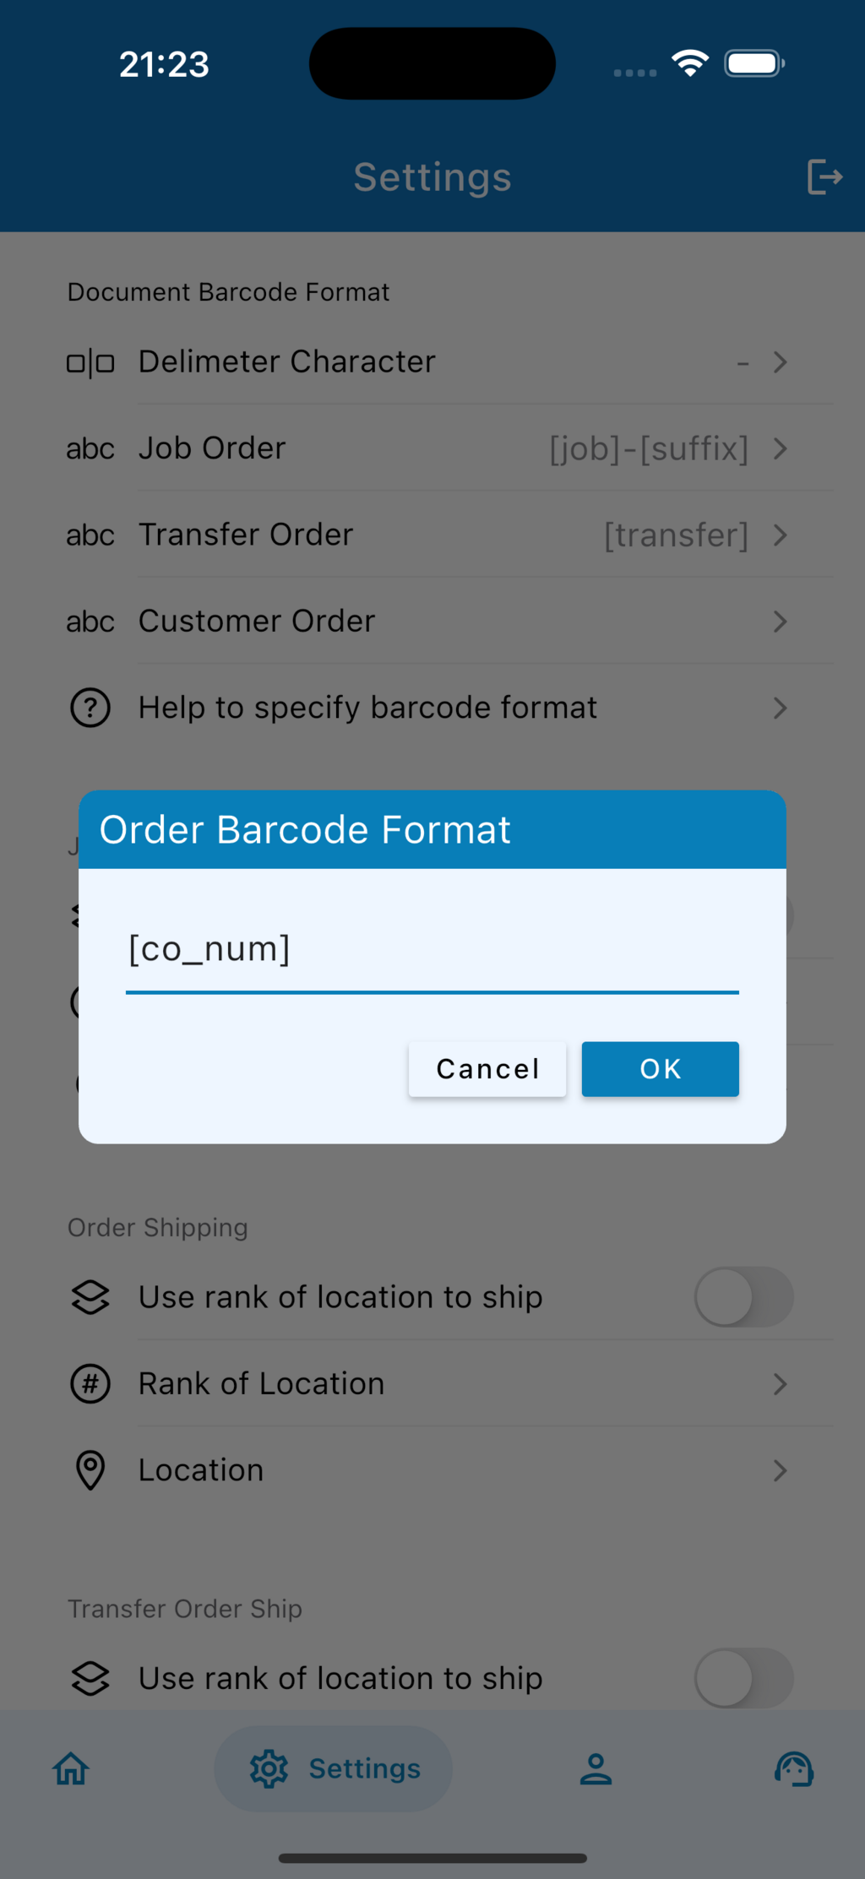Image resolution: width=865 pixels, height=1879 pixels.
Task: Focus the [co_num] barcode format field
Action: [432, 950]
